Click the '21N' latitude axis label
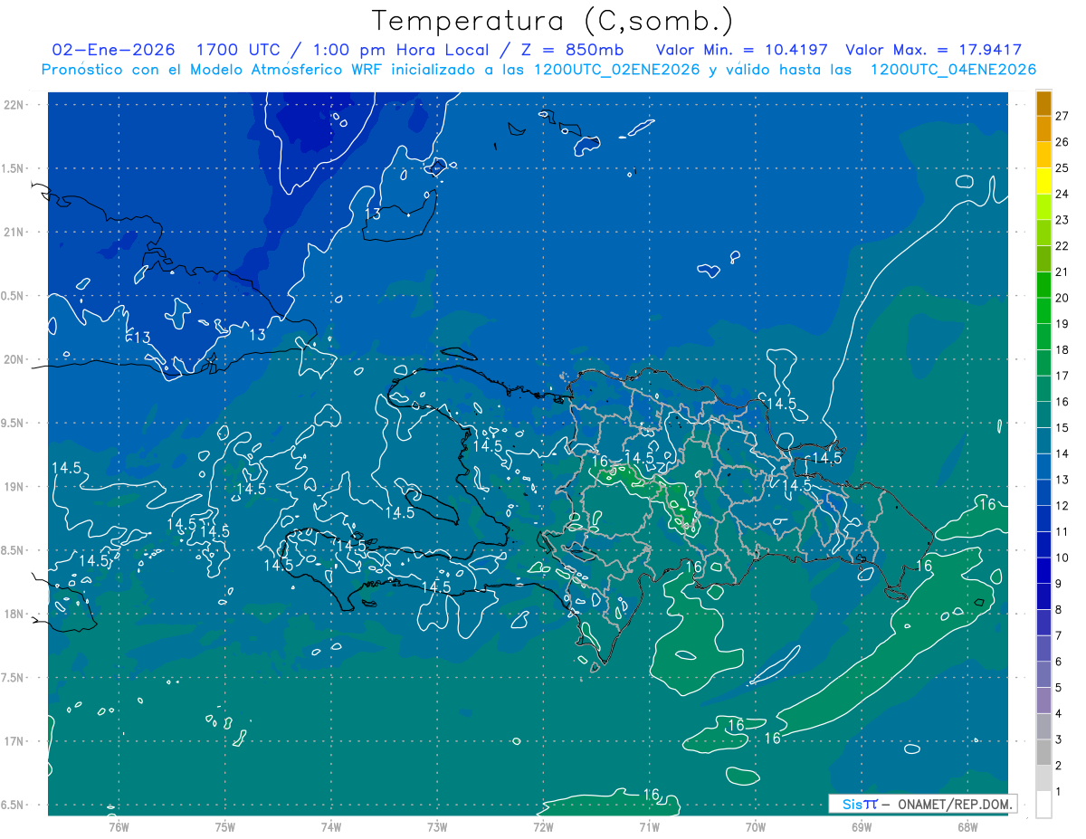The width and height of the screenshot is (1086, 839). (14, 232)
